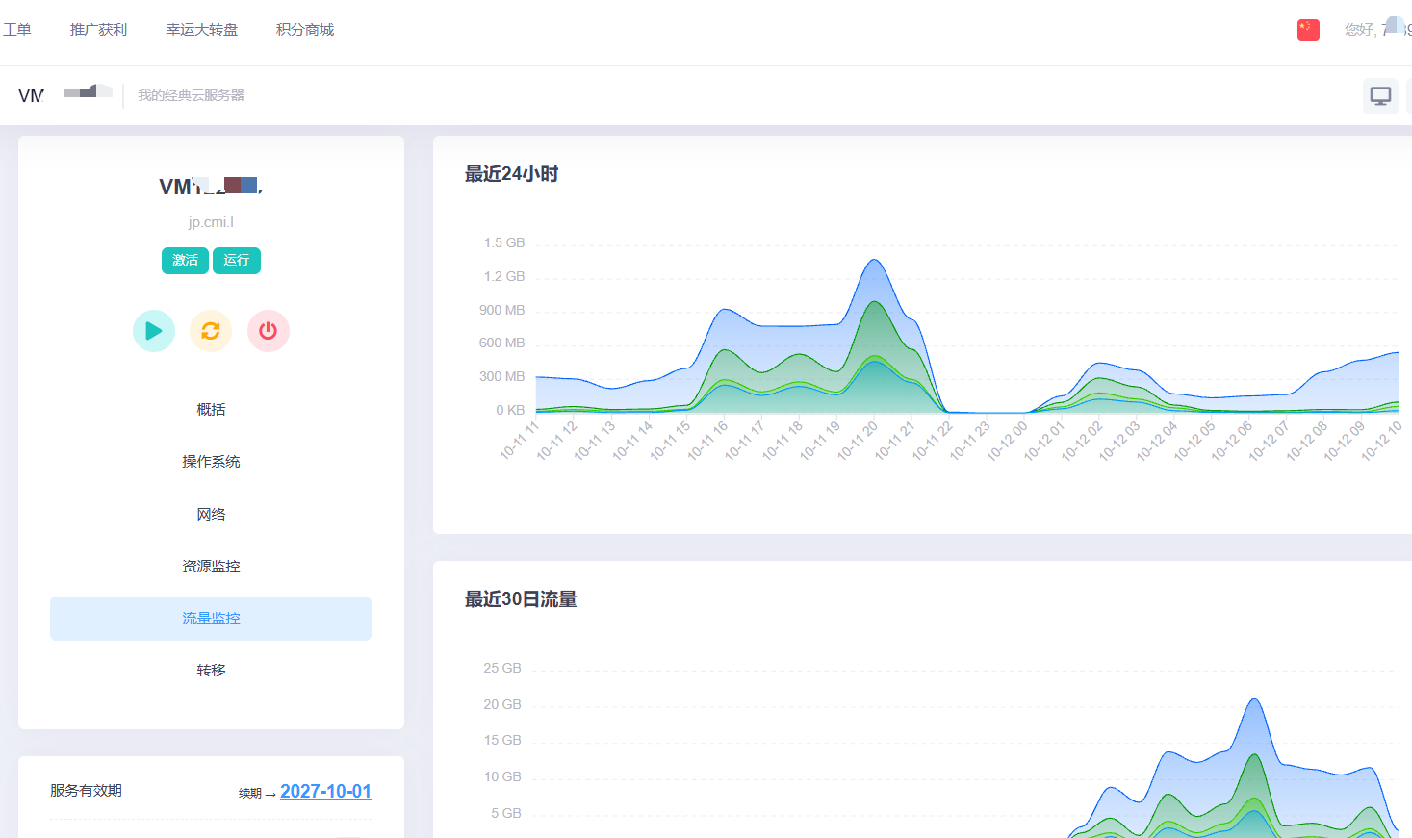Switch to the 操作系统 section
The image size is (1412, 838).
click(211, 462)
